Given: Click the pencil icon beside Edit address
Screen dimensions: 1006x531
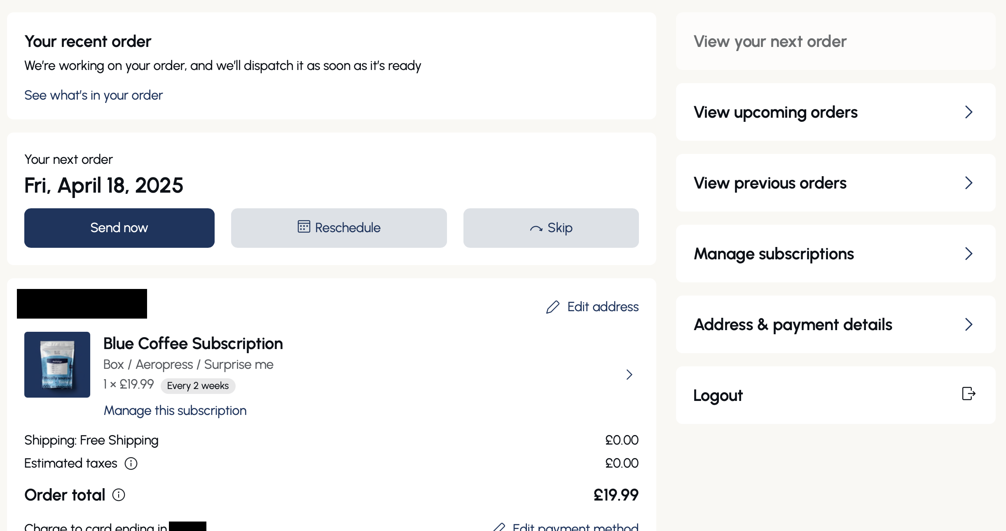Looking at the screenshot, I should pos(553,307).
